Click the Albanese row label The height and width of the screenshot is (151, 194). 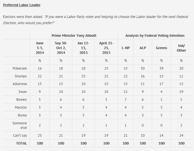coord(20,84)
